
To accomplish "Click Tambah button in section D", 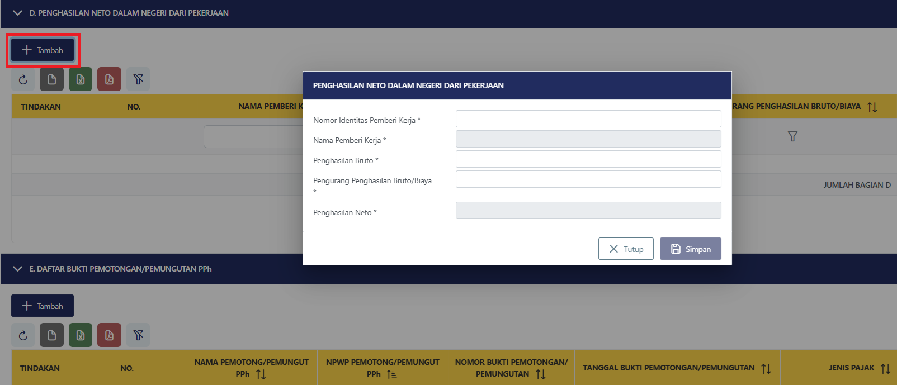I will (43, 50).
